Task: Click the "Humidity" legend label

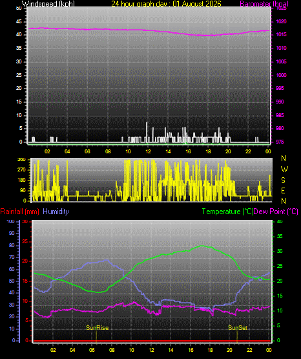Action: tap(56, 212)
